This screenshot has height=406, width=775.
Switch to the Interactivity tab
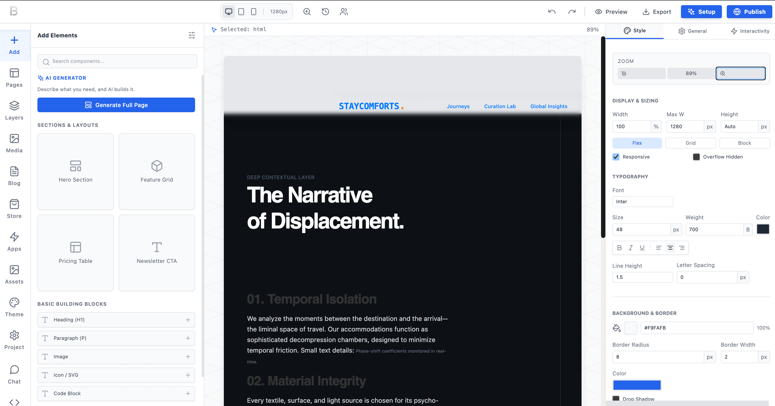(750, 31)
